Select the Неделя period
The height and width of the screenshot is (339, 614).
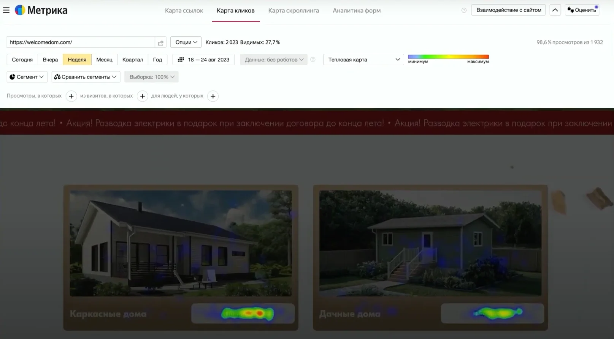[77, 60]
